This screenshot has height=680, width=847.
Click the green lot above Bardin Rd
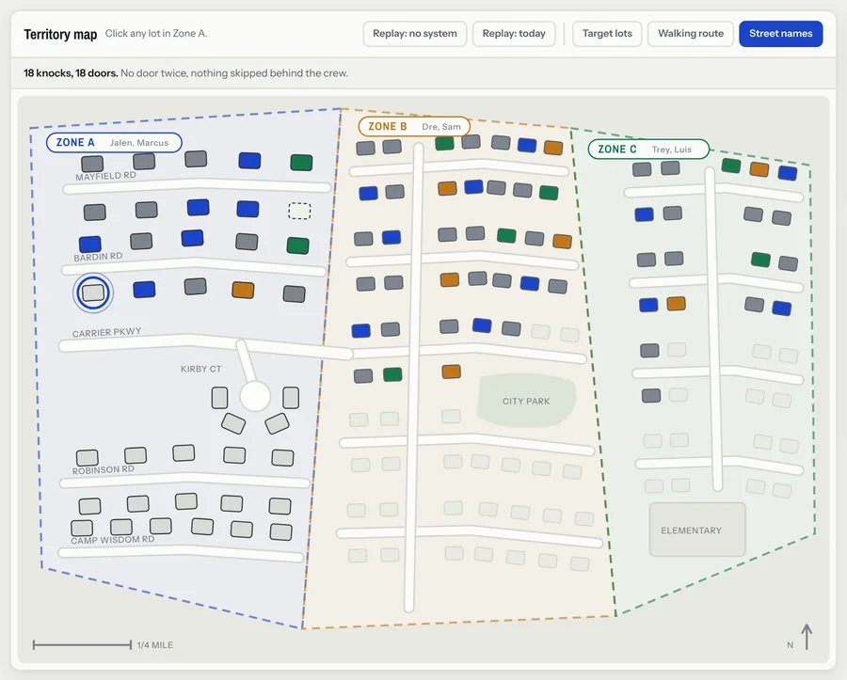(297, 245)
